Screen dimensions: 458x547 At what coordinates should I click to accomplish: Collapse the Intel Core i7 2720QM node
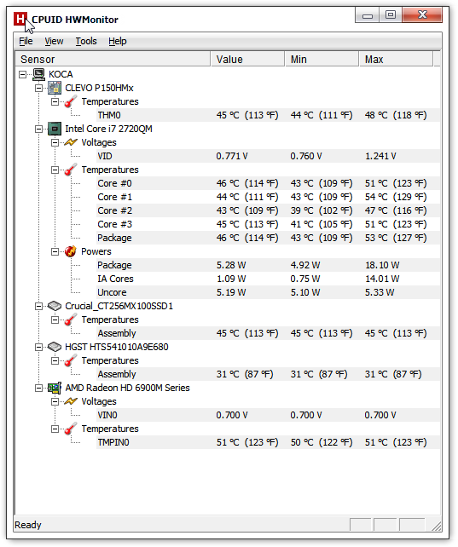point(38,129)
